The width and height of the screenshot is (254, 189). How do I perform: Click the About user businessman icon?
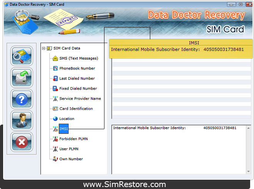pos(22,120)
